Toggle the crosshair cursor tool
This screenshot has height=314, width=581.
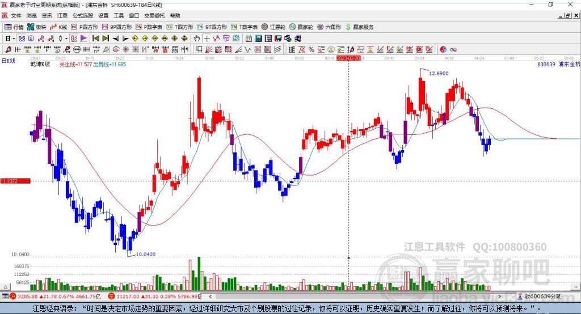point(207,39)
